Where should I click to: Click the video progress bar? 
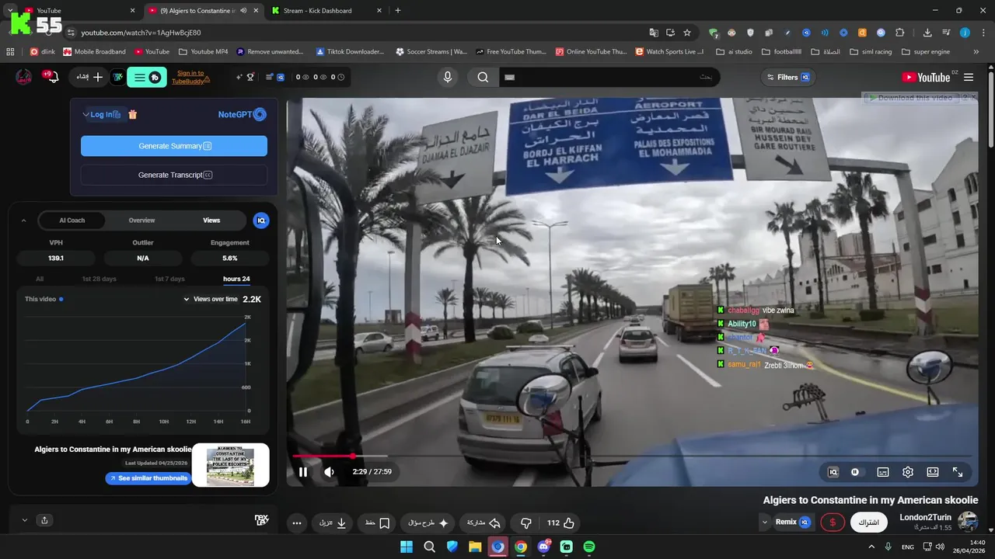[x=631, y=457]
